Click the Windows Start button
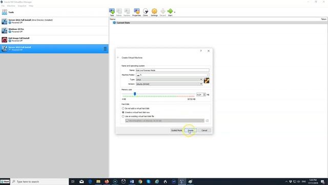Image resolution: width=328 pixels, height=185 pixels. (x=5, y=181)
